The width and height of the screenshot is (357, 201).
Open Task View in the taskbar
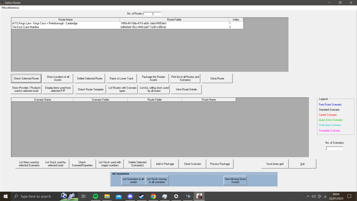(84, 196)
